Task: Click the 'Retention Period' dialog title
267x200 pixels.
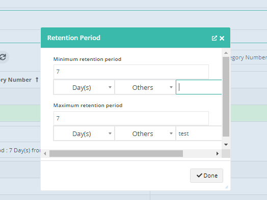Action: [x=74, y=38]
